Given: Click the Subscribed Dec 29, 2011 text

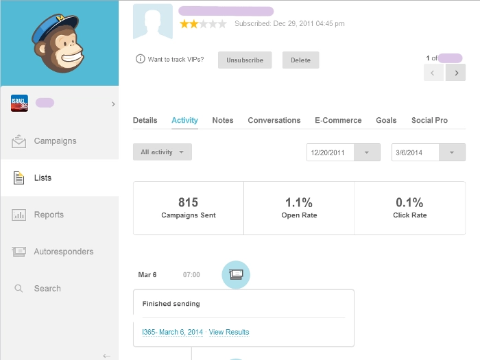Looking at the screenshot, I should (289, 23).
